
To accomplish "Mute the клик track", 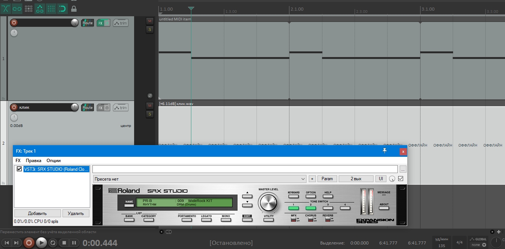I will click(x=150, y=105).
